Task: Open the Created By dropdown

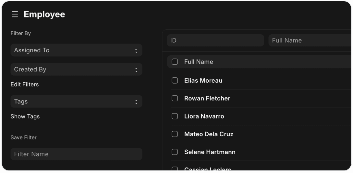Action: coord(76,69)
